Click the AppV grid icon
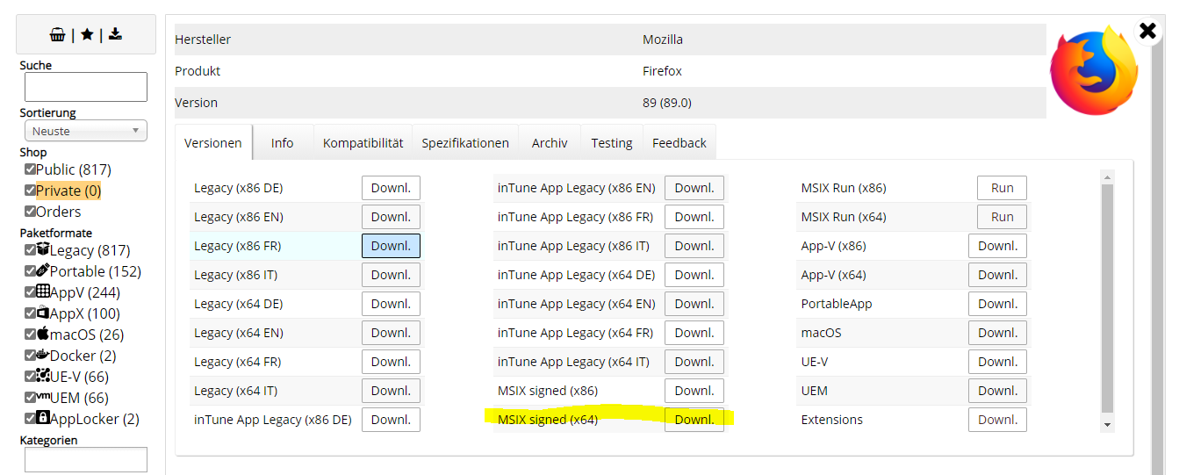The height and width of the screenshot is (475, 1179). pyautogui.click(x=43, y=291)
